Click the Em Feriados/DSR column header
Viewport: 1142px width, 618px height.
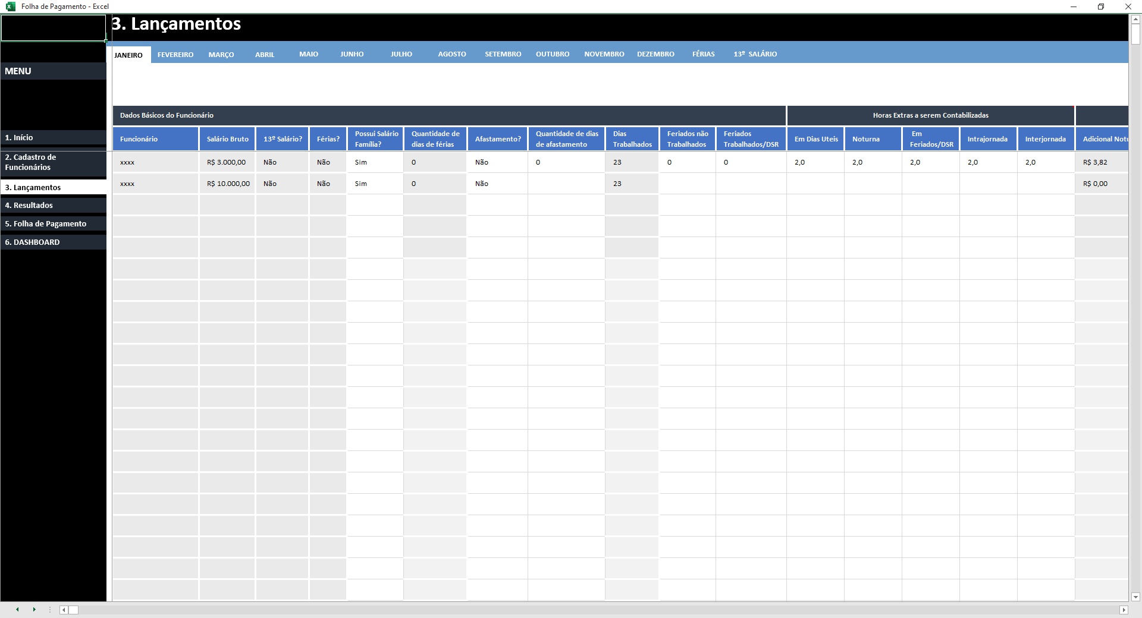pyautogui.click(x=931, y=139)
